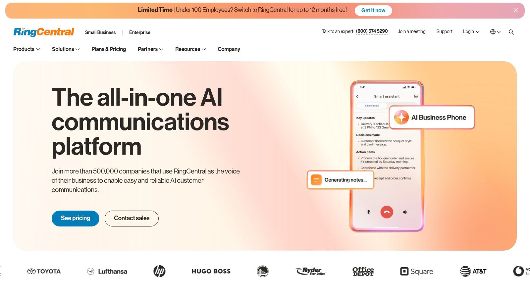The image size is (530, 298).
Task: Open the Login dropdown
Action: coord(471,31)
